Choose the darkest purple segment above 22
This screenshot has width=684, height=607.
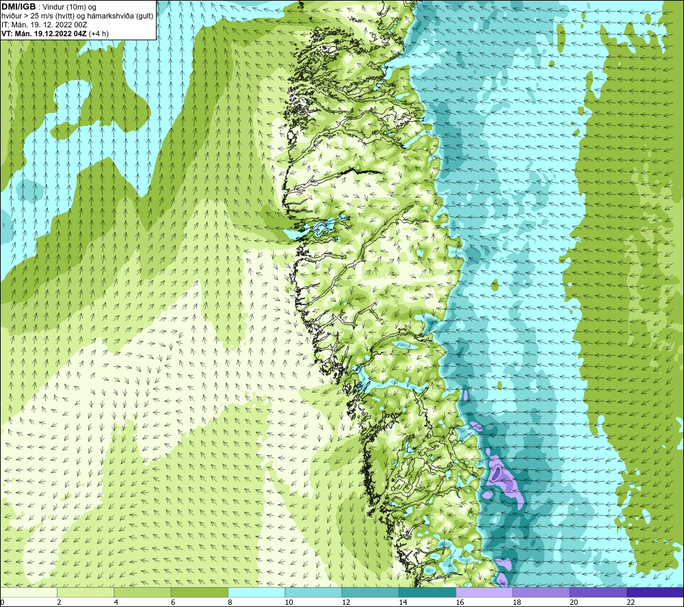tap(655, 592)
